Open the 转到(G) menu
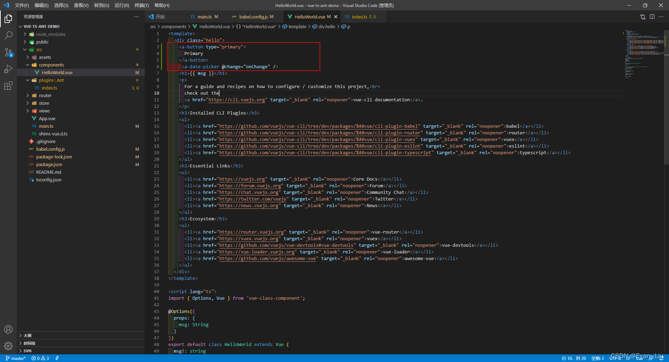This screenshot has height=362, width=669. [x=101, y=5]
